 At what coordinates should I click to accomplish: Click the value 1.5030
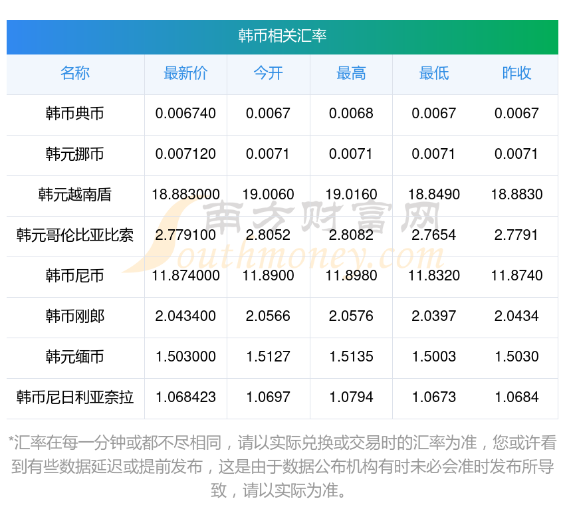[516, 357]
